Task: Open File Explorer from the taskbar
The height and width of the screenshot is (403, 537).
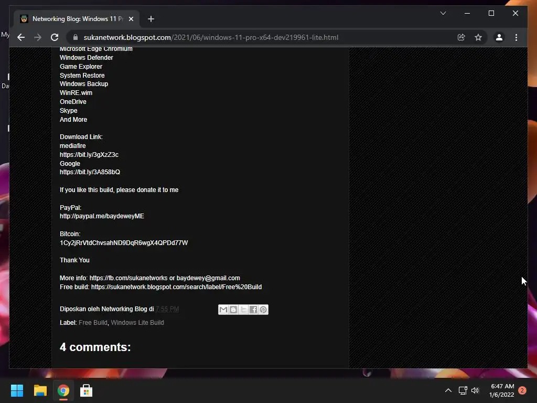Action: tap(40, 390)
